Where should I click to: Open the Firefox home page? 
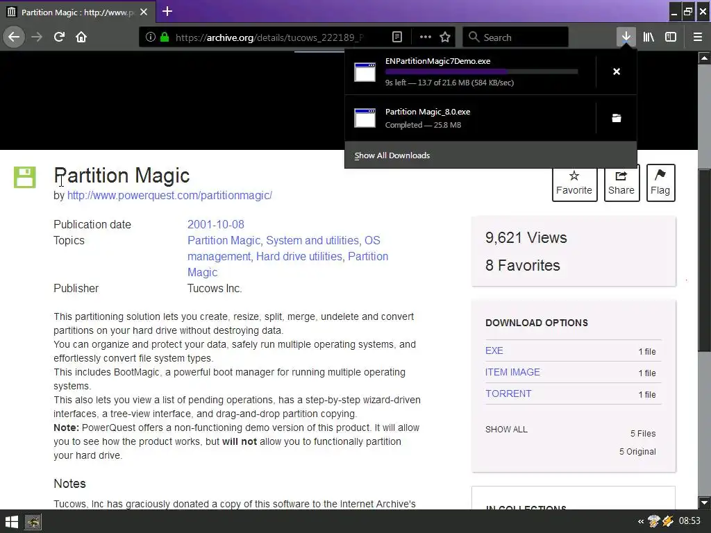click(81, 37)
